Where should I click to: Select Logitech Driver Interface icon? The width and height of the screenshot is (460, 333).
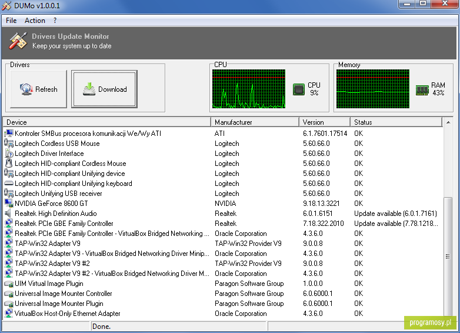9,154
